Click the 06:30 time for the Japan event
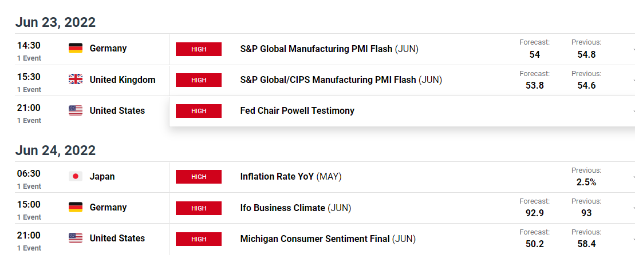Screen dimensions: 635x270 click(x=29, y=173)
